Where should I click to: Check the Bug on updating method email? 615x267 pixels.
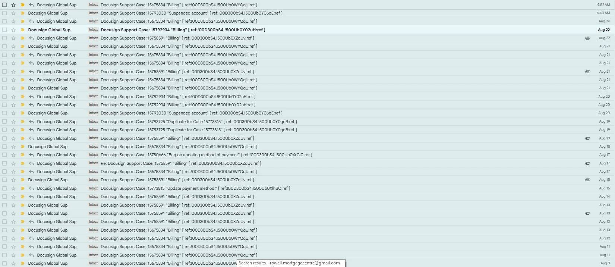pos(4,155)
